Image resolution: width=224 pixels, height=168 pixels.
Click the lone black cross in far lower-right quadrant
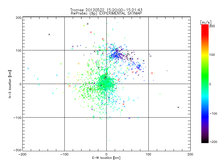point(178,107)
